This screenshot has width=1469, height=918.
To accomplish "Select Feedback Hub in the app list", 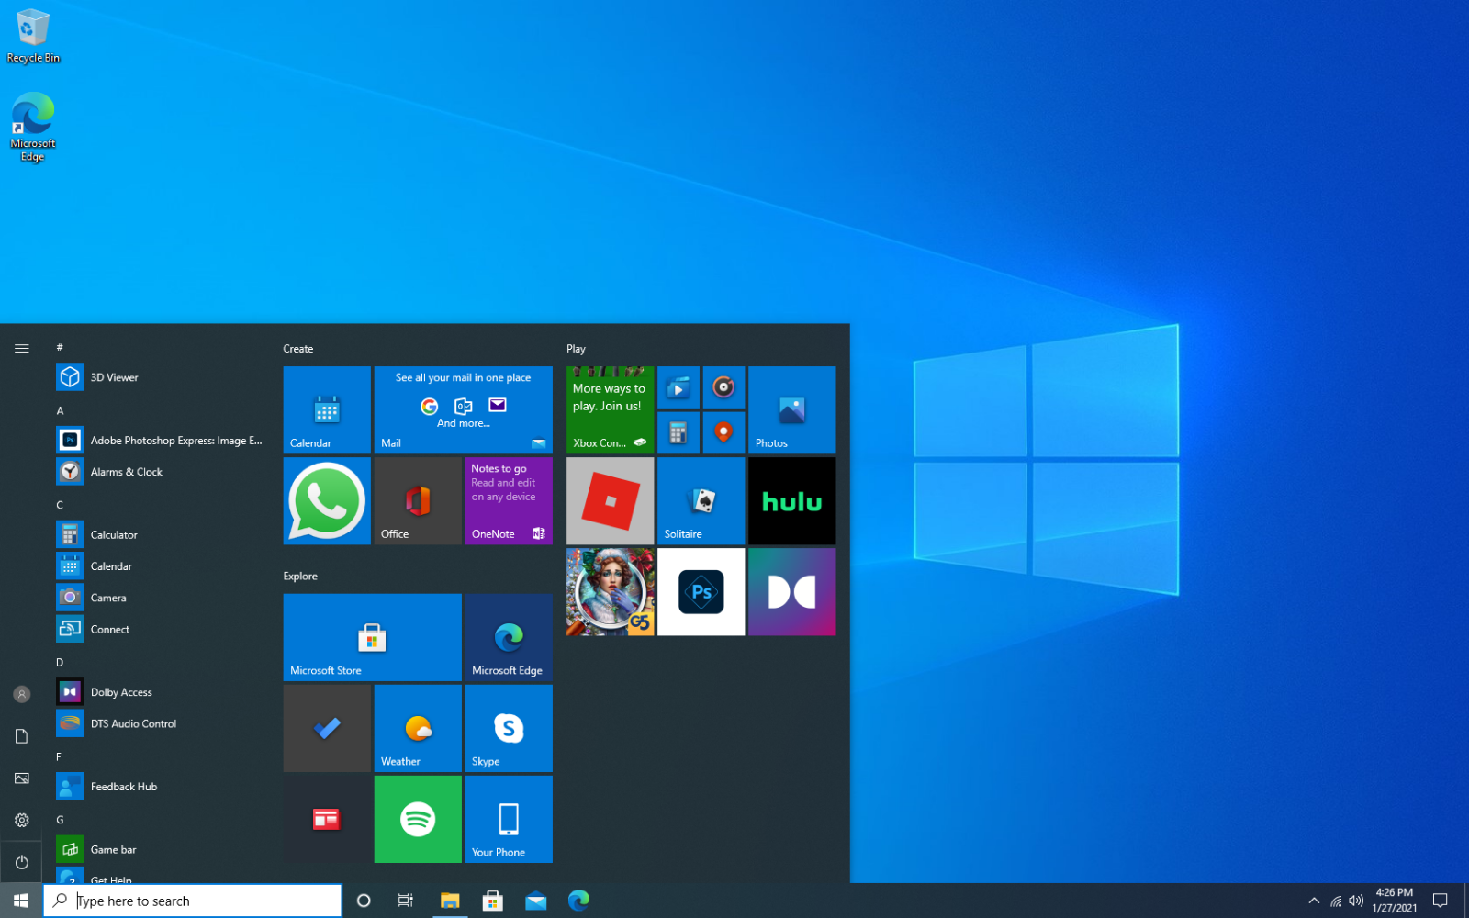I will tap(123, 787).
